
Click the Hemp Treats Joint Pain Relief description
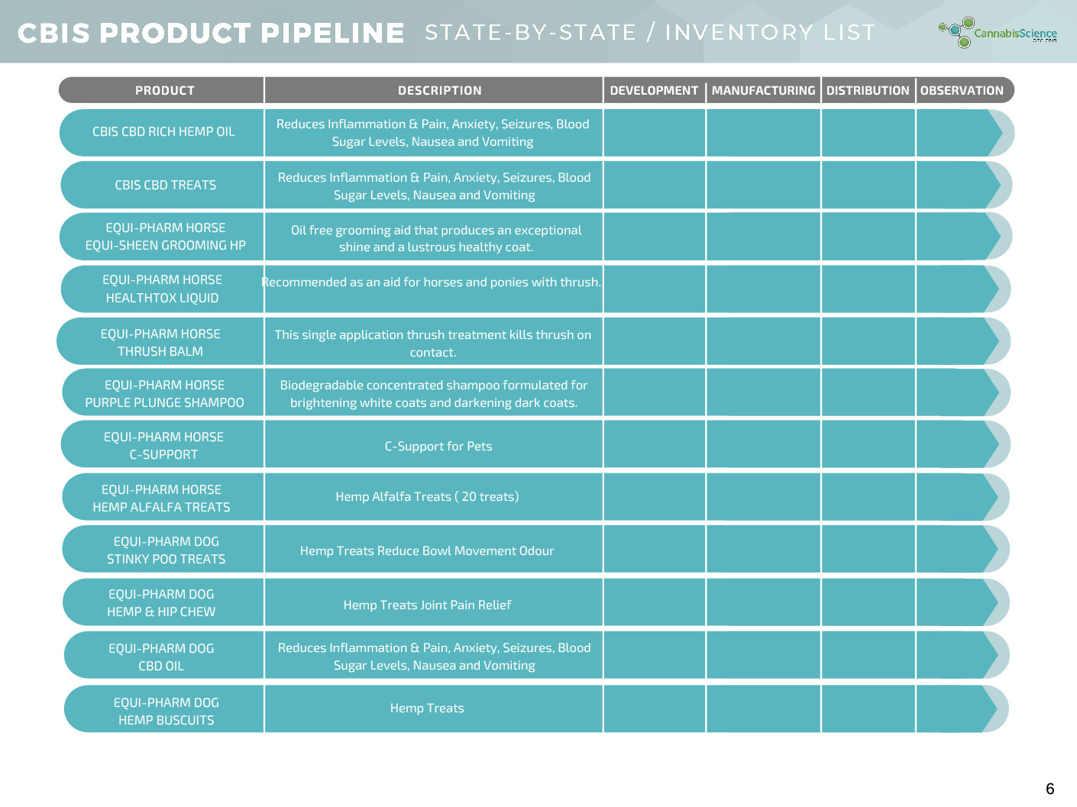[427, 605]
